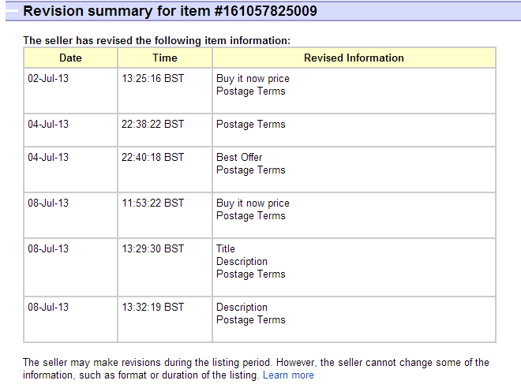Click the Revised Information column header
The width and height of the screenshot is (521, 388).
(354, 58)
